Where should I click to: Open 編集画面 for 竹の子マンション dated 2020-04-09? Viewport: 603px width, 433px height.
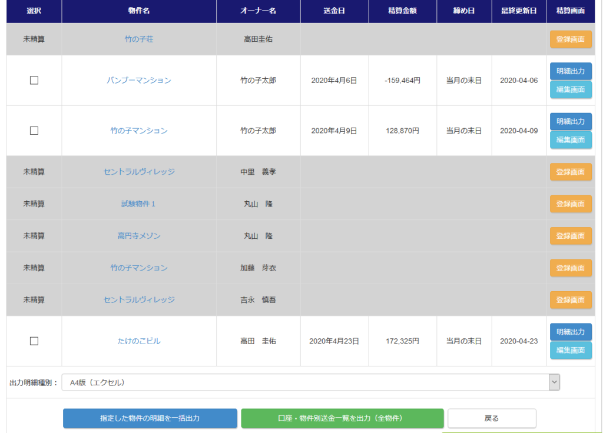pos(571,140)
